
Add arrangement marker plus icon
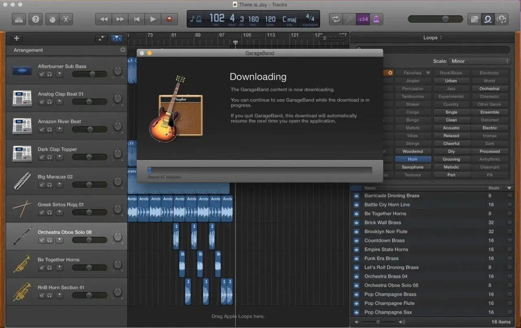pos(123,50)
